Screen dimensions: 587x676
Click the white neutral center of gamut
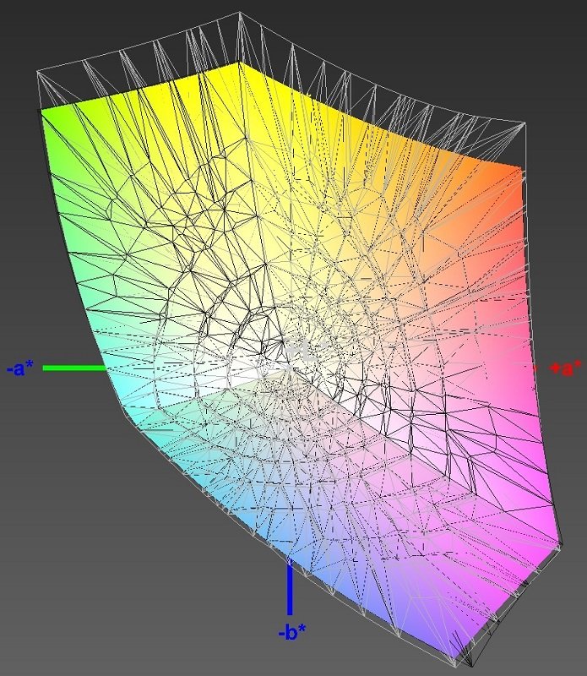pos(287,355)
